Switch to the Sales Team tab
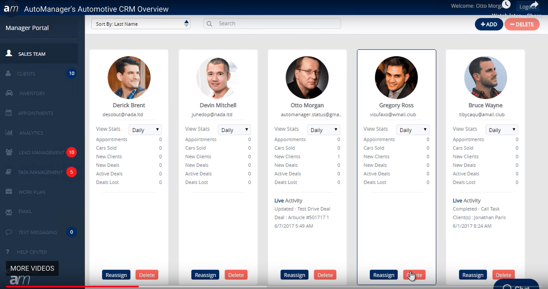Image resolution: width=548 pixels, height=289 pixels. click(x=31, y=54)
